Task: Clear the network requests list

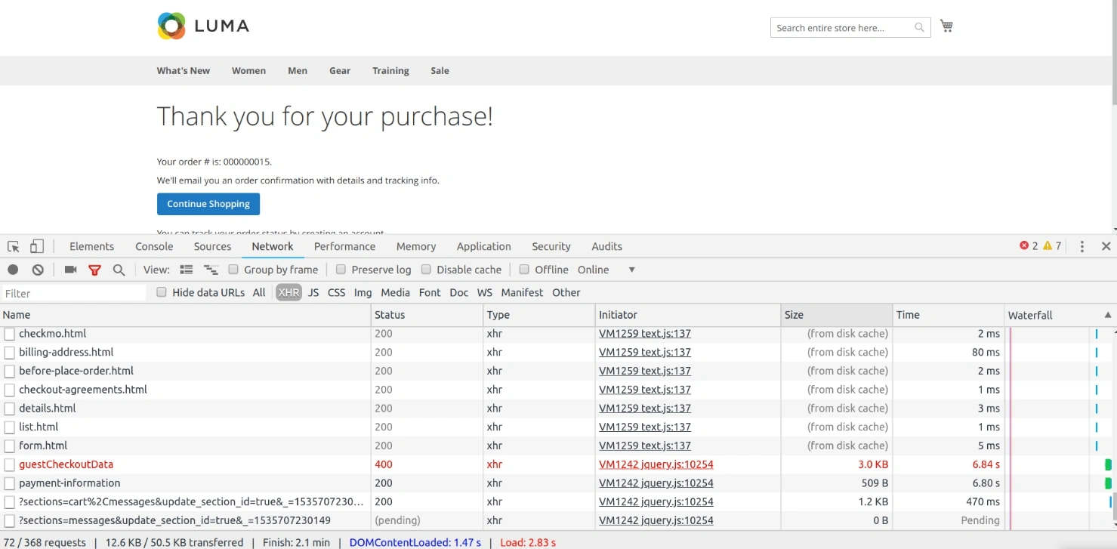Action: tap(38, 270)
